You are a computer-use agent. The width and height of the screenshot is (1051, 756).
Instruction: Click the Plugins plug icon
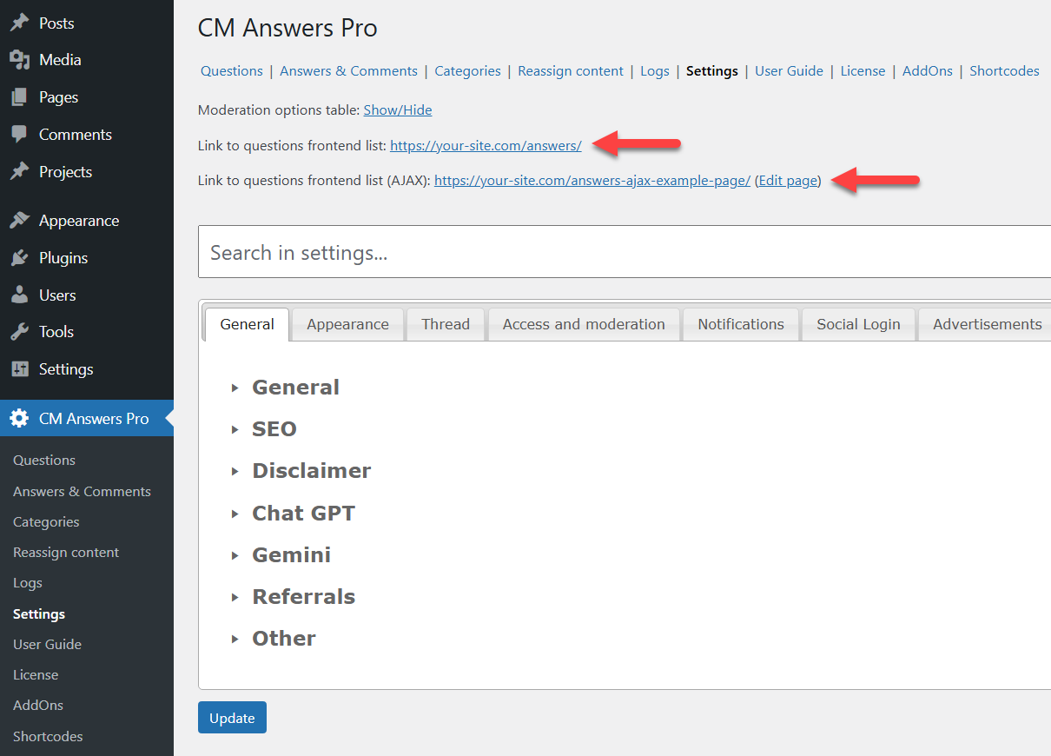pyautogui.click(x=19, y=258)
